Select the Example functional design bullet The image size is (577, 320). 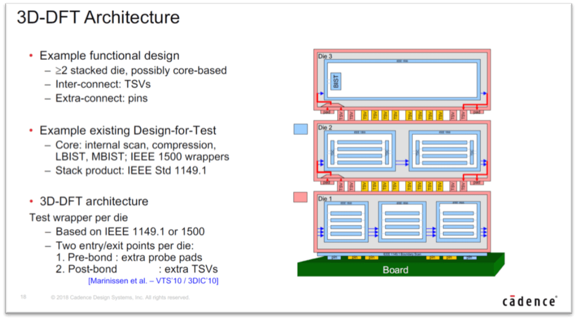(x=109, y=55)
